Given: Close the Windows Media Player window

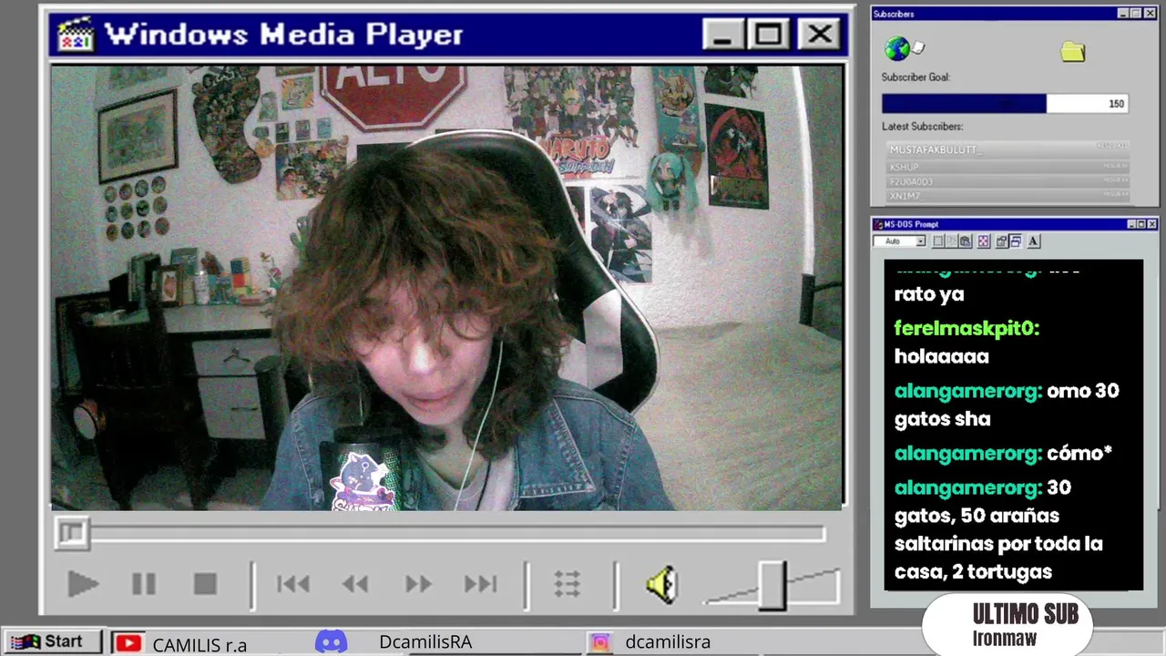Looking at the screenshot, I should (818, 35).
